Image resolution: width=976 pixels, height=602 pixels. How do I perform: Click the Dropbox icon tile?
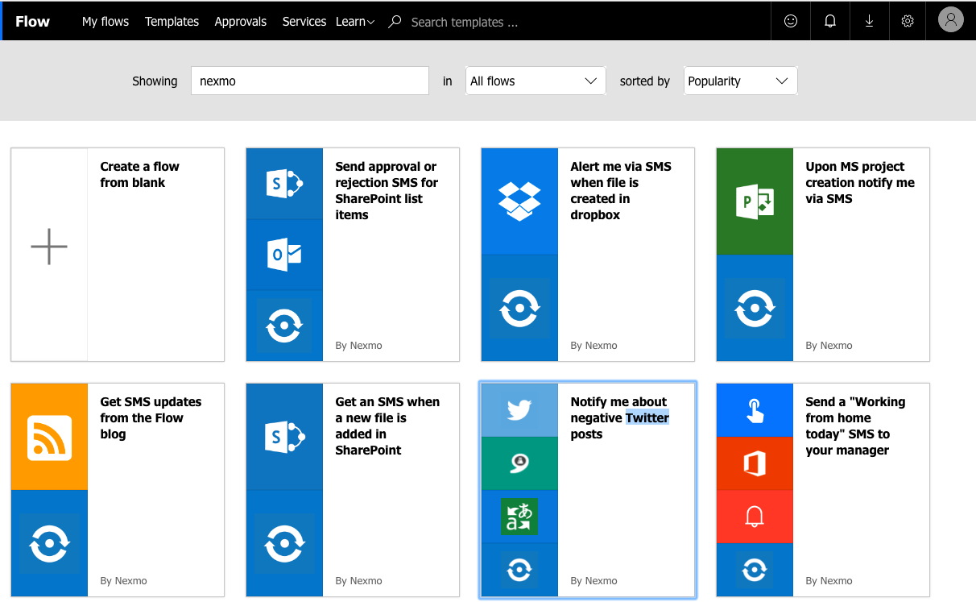point(519,201)
